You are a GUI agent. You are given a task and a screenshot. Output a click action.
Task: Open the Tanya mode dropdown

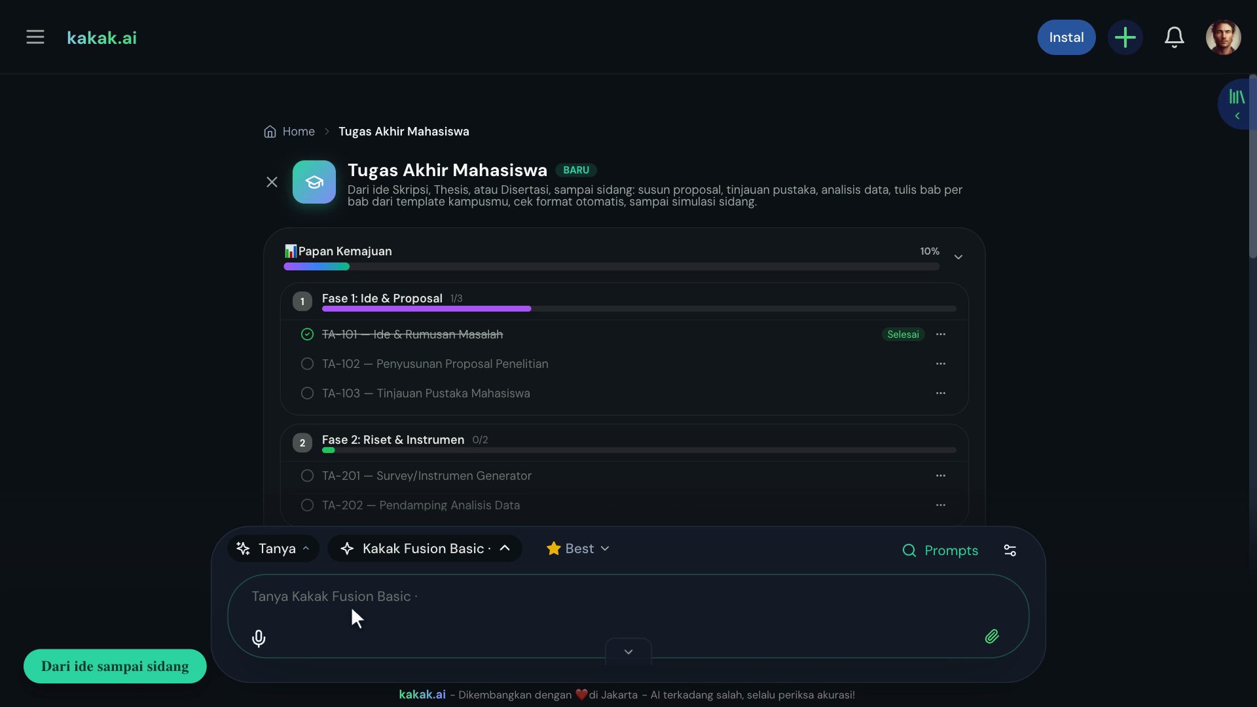[x=273, y=549]
